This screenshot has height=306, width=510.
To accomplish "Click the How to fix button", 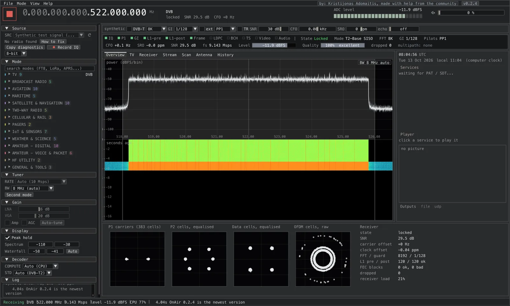I will click(x=53, y=41).
